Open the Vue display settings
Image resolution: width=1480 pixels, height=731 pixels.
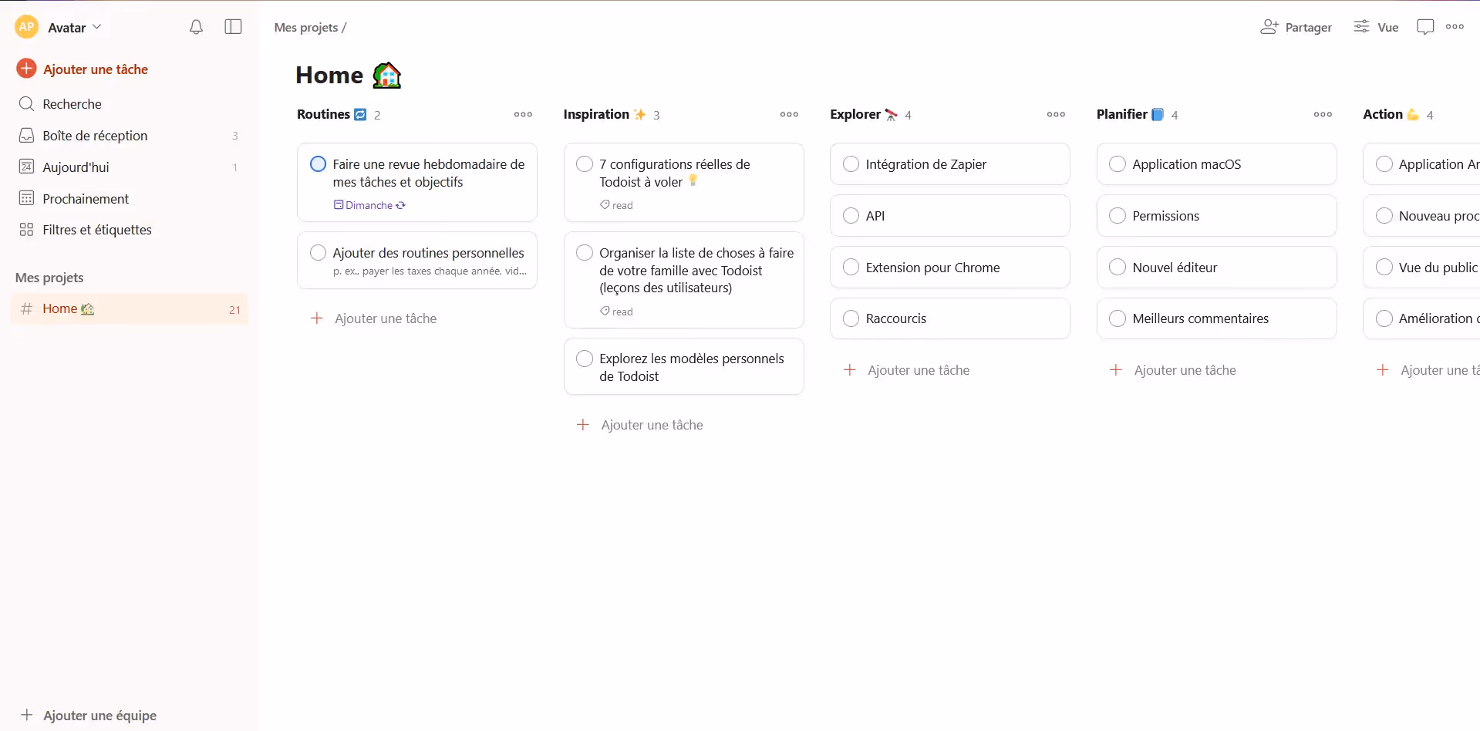pyautogui.click(x=1376, y=27)
